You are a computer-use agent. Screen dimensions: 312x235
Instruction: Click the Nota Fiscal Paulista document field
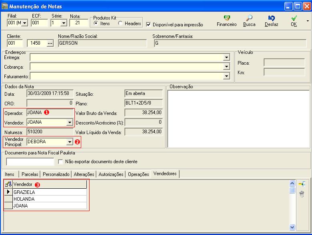pos(30,162)
